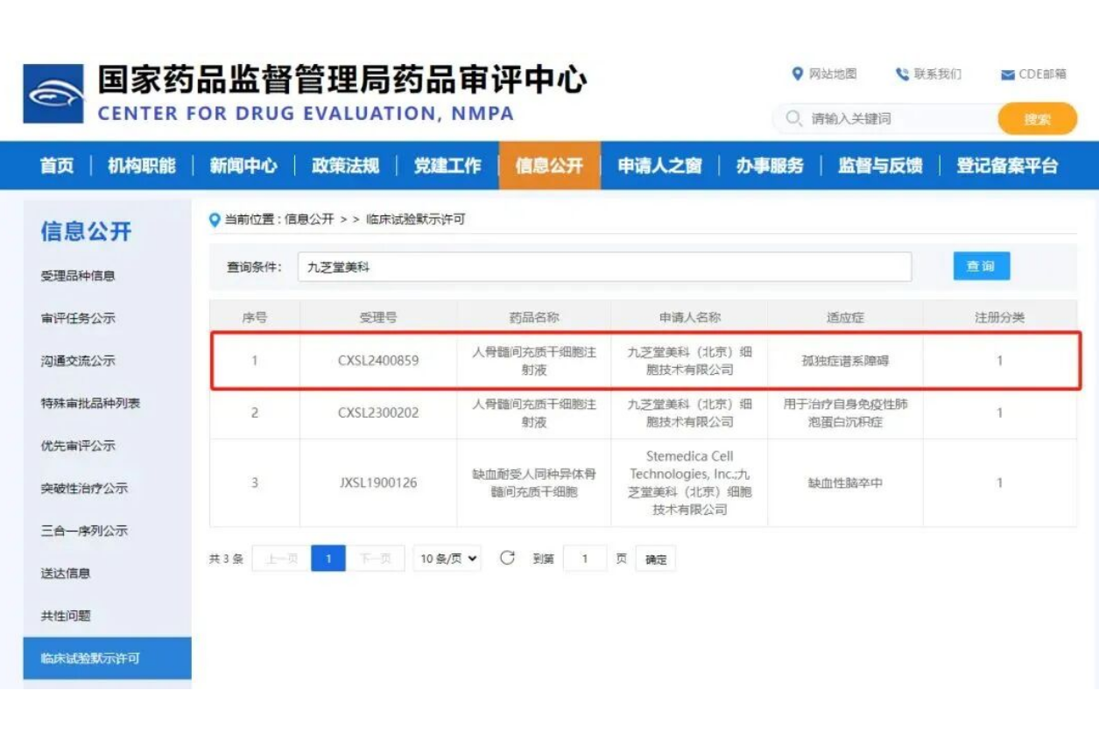Click the CDE logo icon
Image resolution: width=1099 pixels, height=754 pixels.
pyautogui.click(x=53, y=94)
